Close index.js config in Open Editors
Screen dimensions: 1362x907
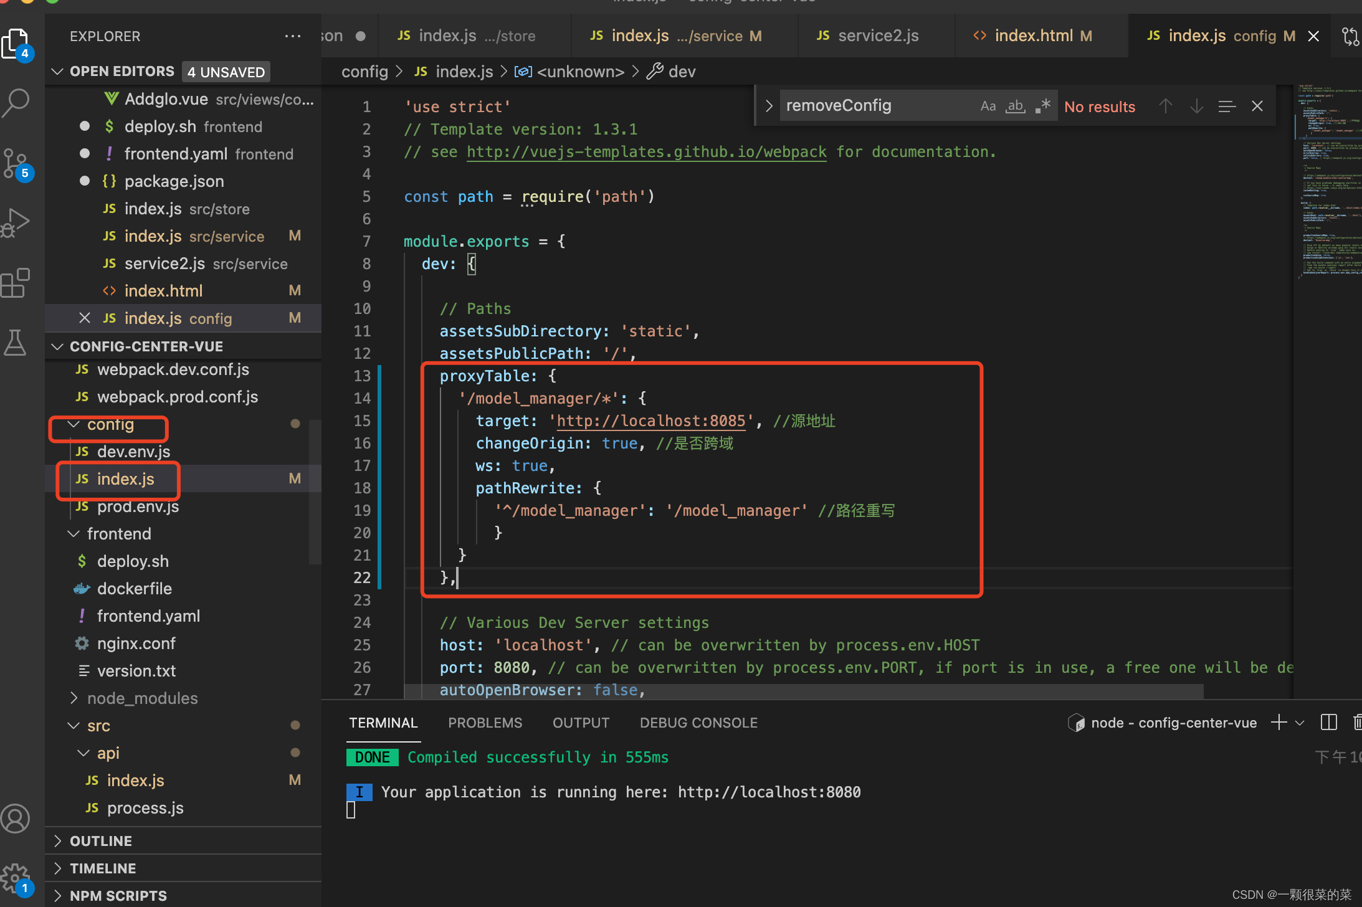pos(85,318)
